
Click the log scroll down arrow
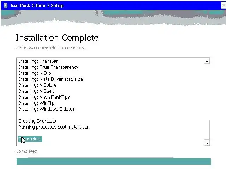[x=207, y=143]
